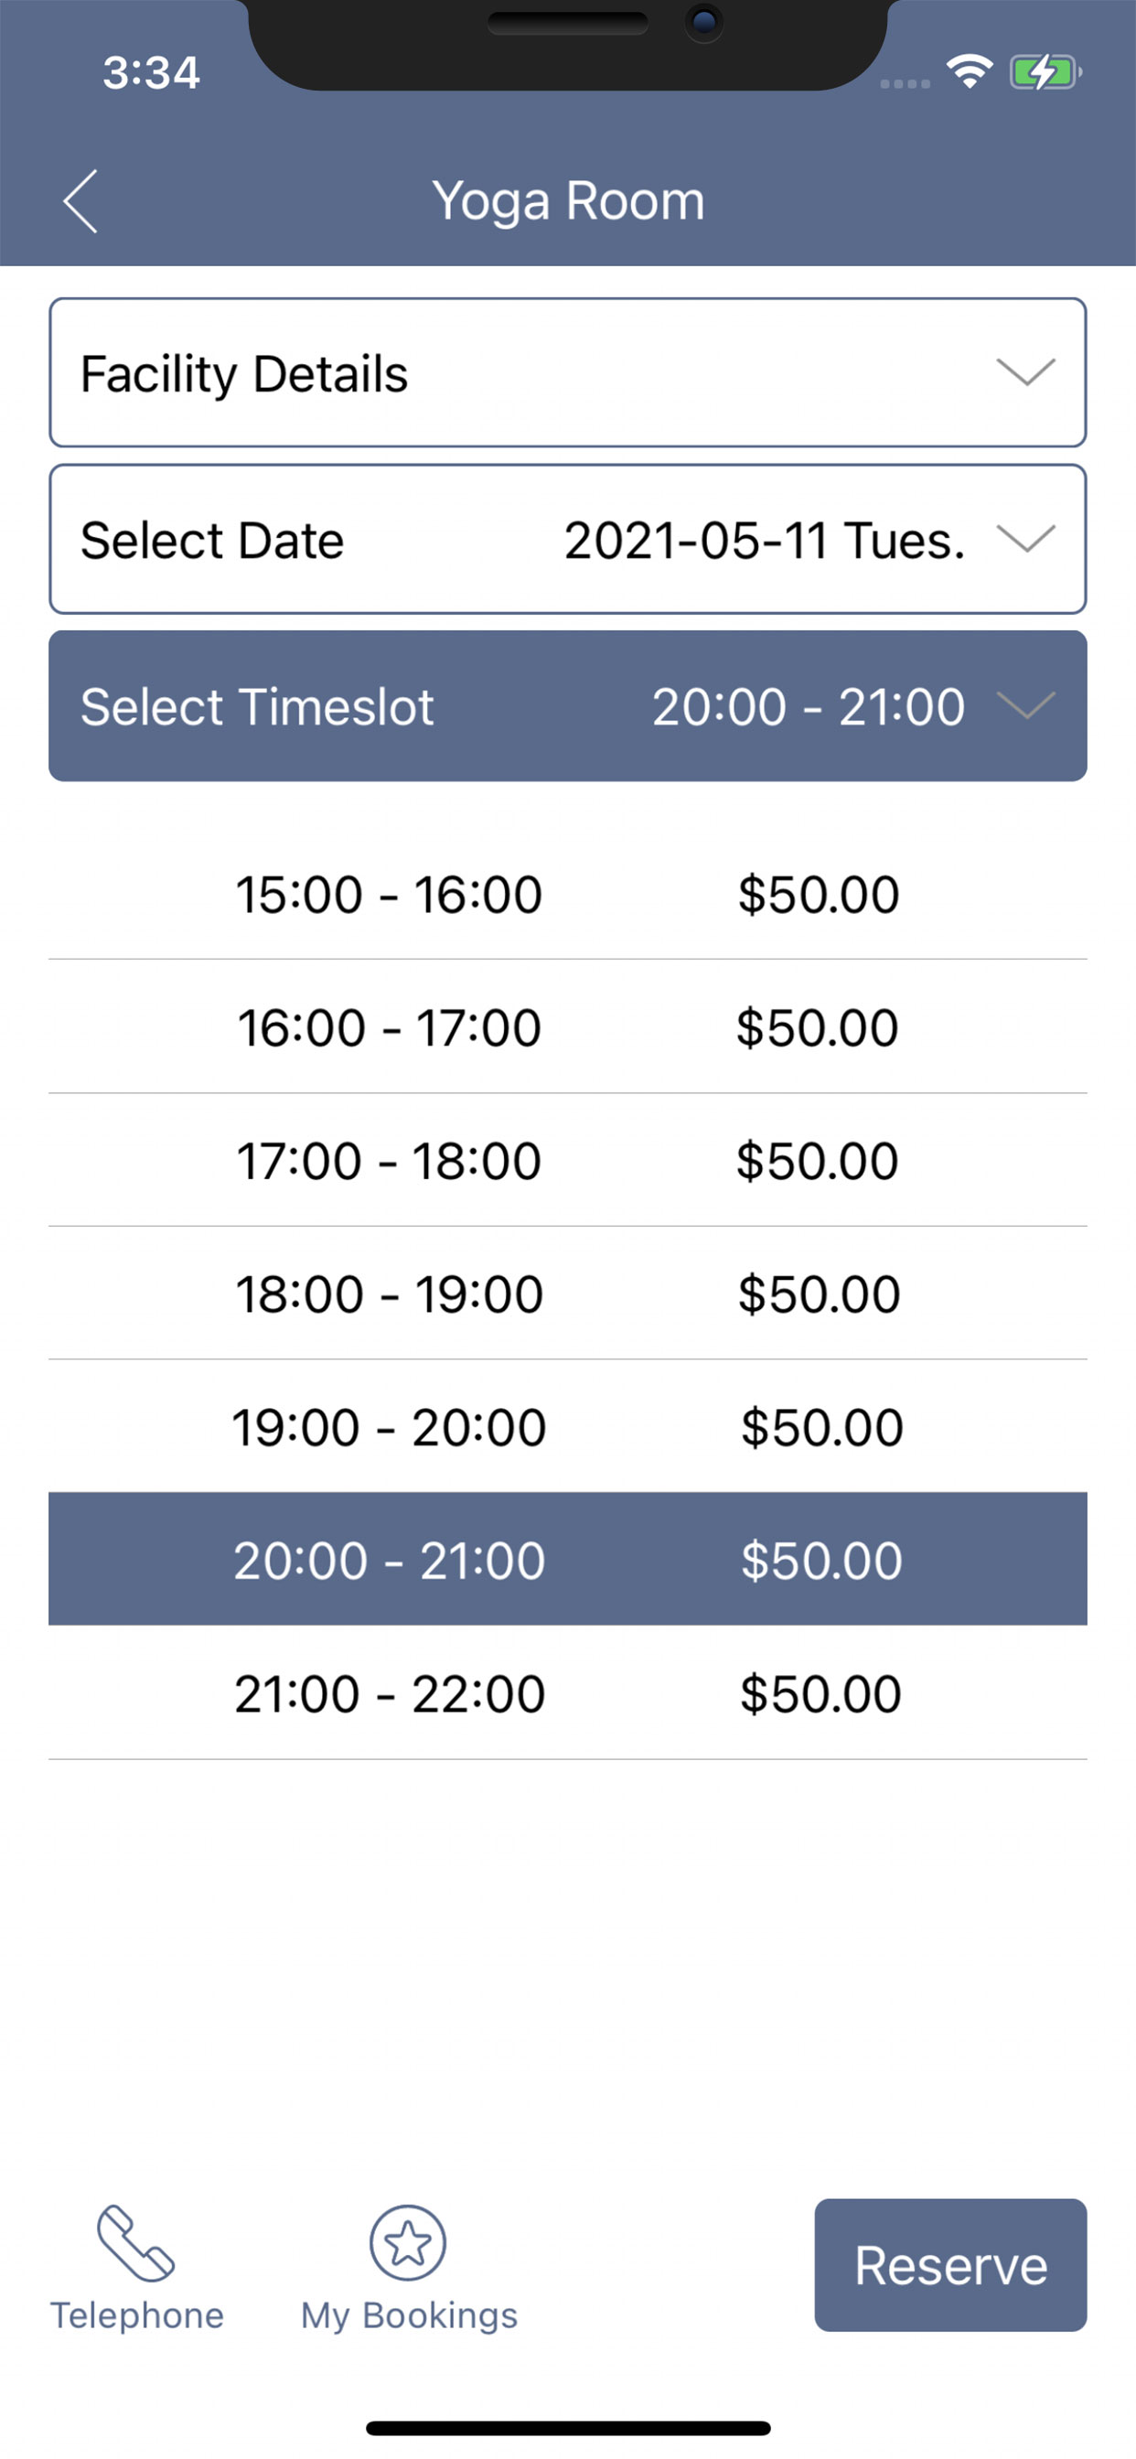
Task: Tap the back arrow icon
Action: [x=80, y=201]
